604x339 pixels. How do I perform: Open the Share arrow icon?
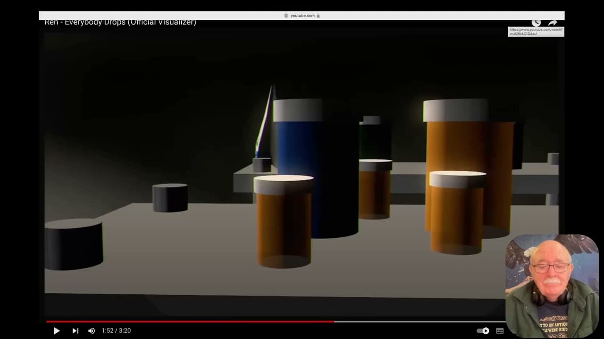coord(553,23)
